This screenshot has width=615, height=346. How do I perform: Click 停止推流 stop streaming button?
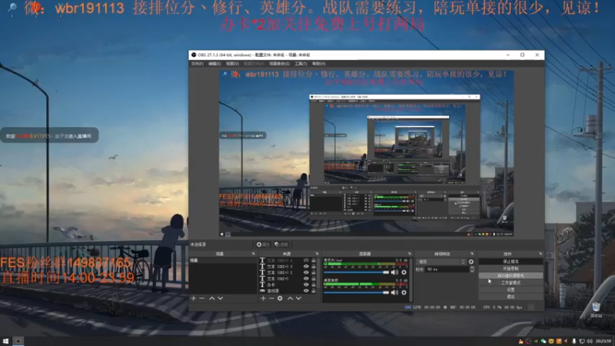click(x=510, y=261)
